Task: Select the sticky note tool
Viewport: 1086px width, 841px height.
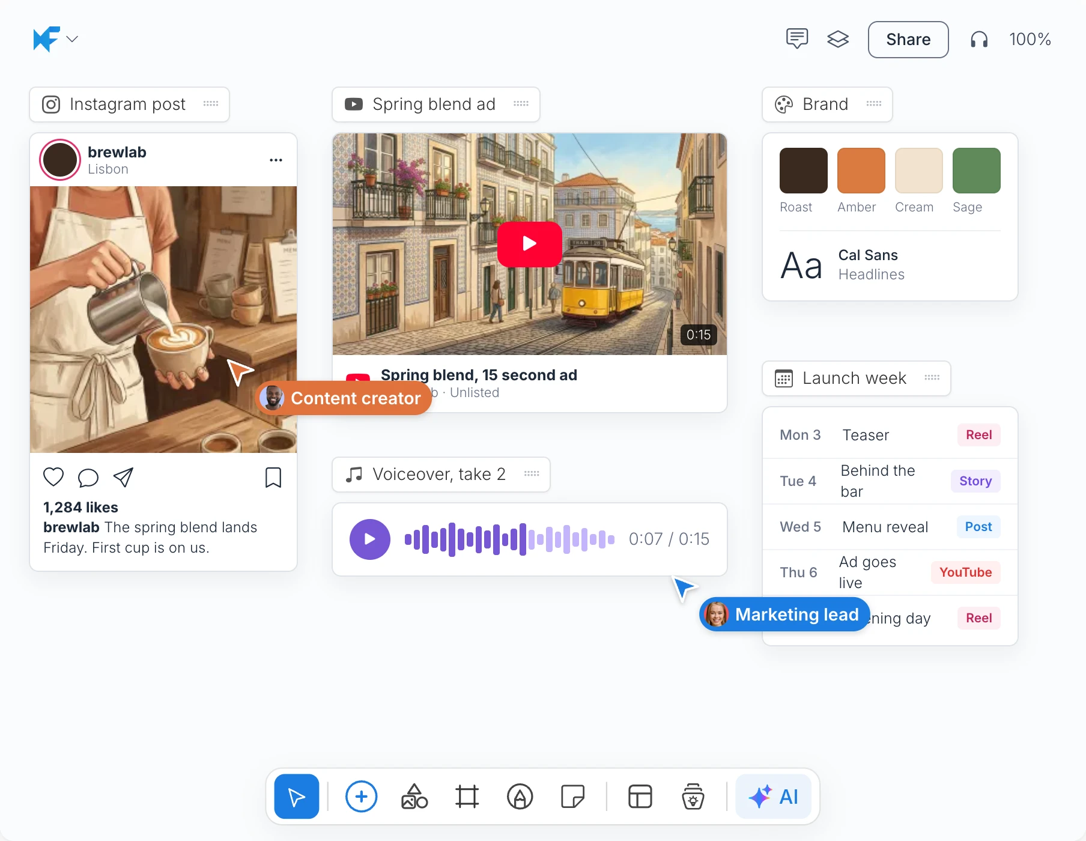Action: pos(572,797)
